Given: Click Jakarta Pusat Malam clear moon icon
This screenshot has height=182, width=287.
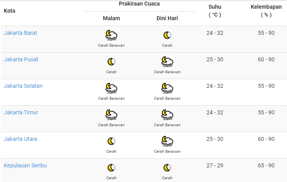Looking at the screenshot, I should 111,62.
